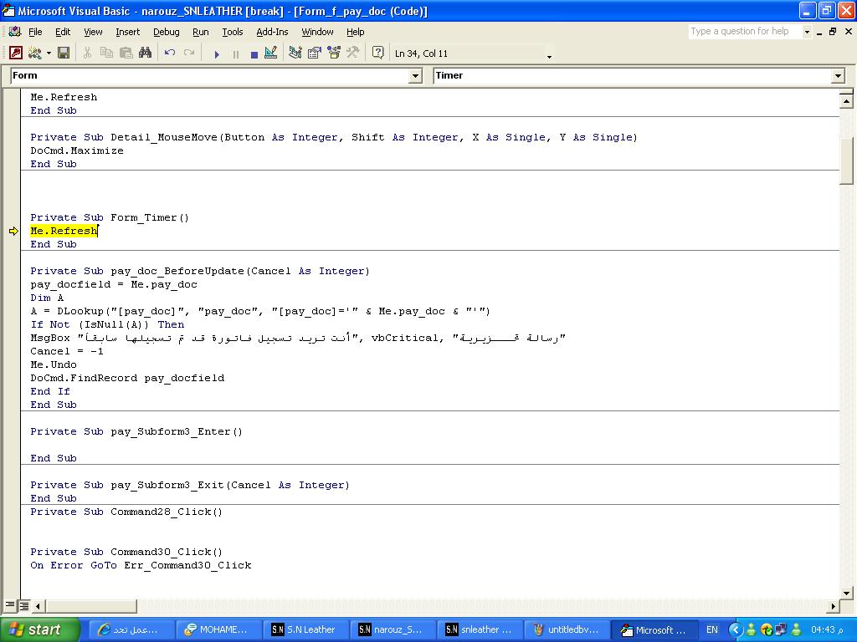Expand the help question dropdown arrow
The width and height of the screenshot is (857, 642).
point(807,32)
